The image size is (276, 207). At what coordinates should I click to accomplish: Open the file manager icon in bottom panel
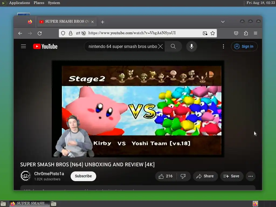(x=54, y=204)
